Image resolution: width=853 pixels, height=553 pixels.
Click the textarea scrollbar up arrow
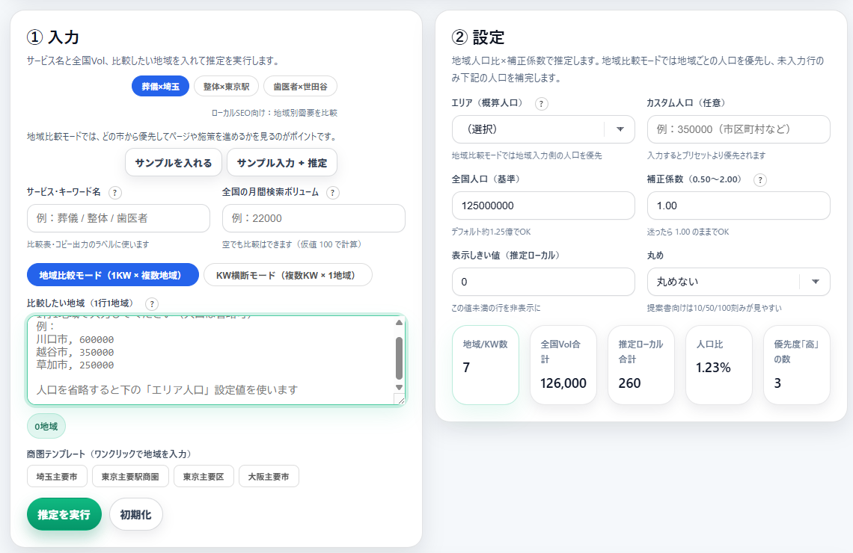point(399,323)
